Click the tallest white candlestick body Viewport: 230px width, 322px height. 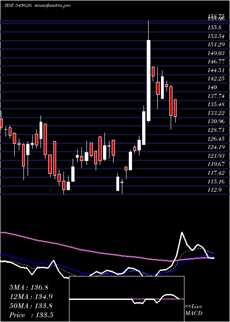pos(149,80)
